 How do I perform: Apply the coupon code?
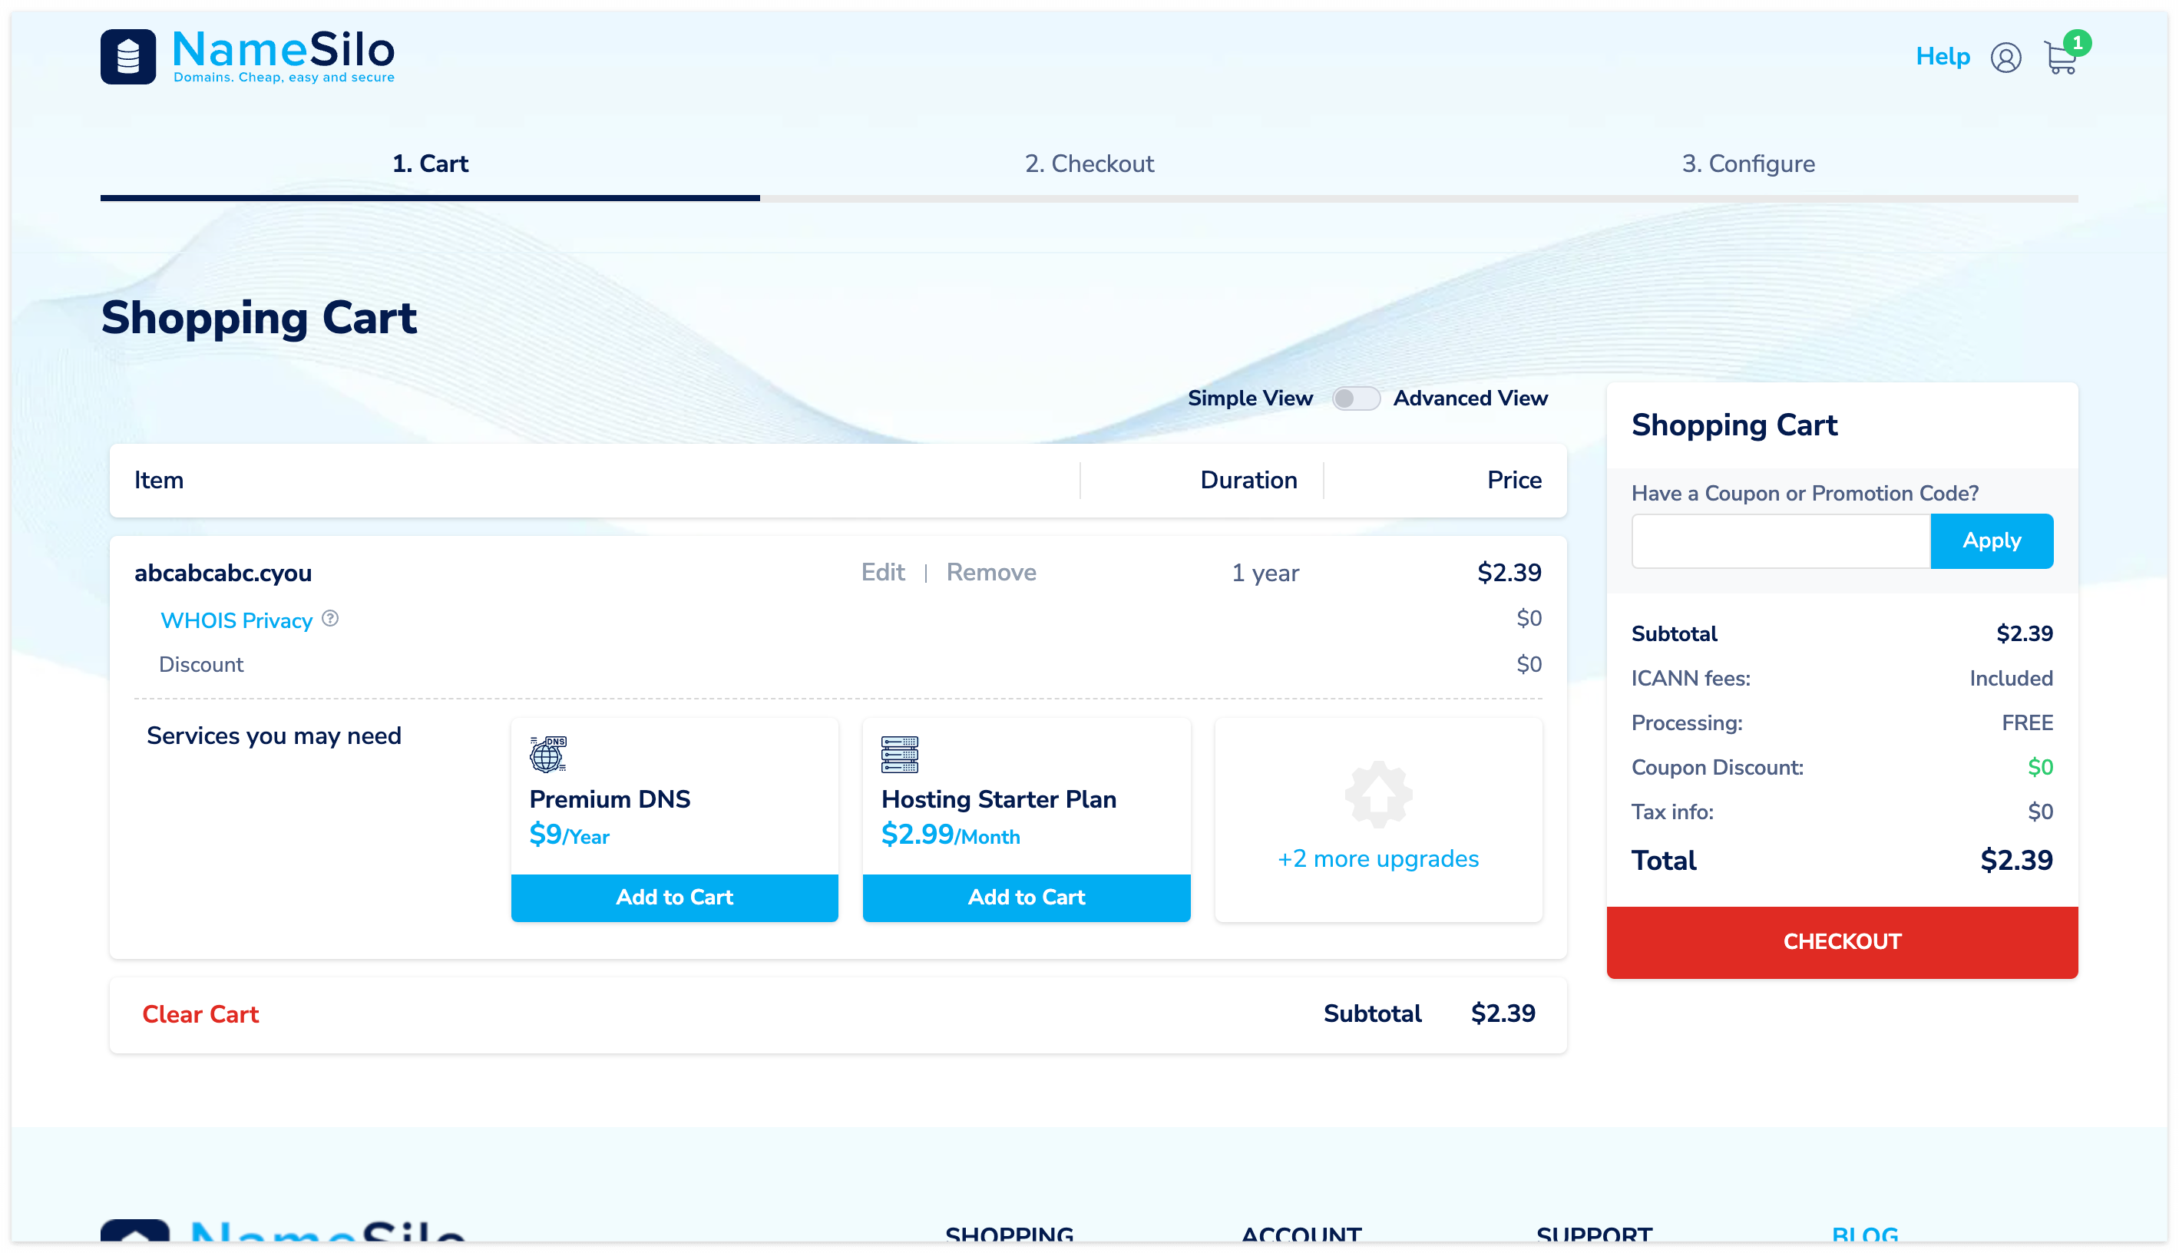point(1991,541)
